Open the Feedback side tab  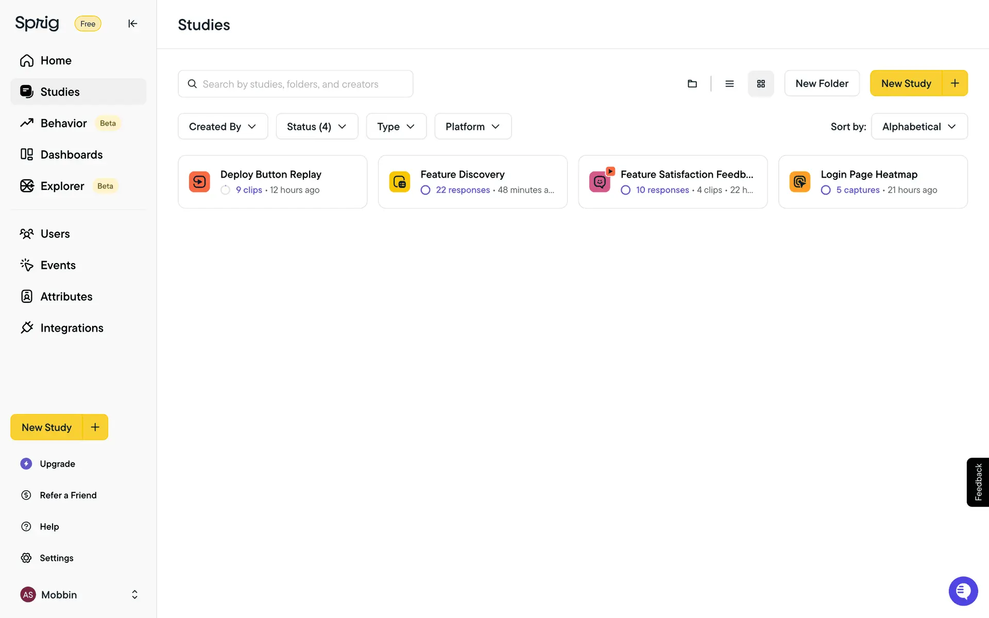click(x=978, y=482)
